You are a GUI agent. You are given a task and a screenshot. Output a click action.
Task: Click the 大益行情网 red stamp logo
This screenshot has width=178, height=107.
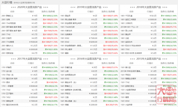click(166, 94)
